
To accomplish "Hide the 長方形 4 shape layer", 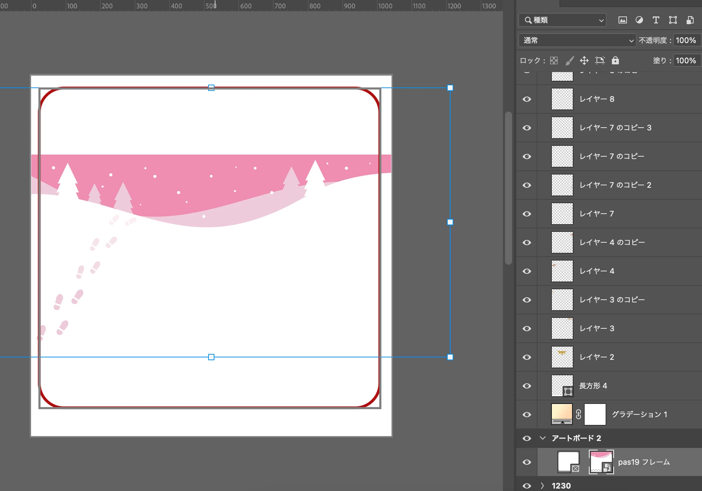I will tap(527, 386).
